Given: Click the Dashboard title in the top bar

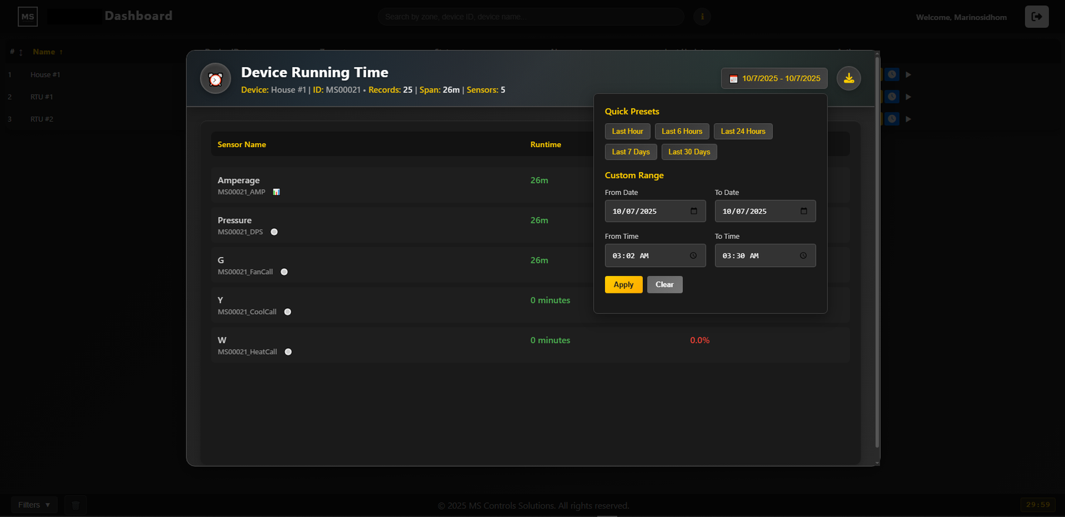Looking at the screenshot, I should point(138,16).
